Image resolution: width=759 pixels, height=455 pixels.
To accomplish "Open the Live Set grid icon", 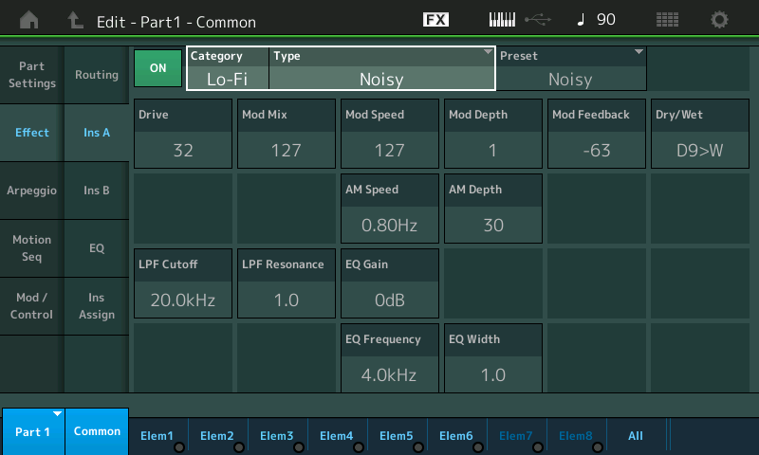I will [x=667, y=20].
